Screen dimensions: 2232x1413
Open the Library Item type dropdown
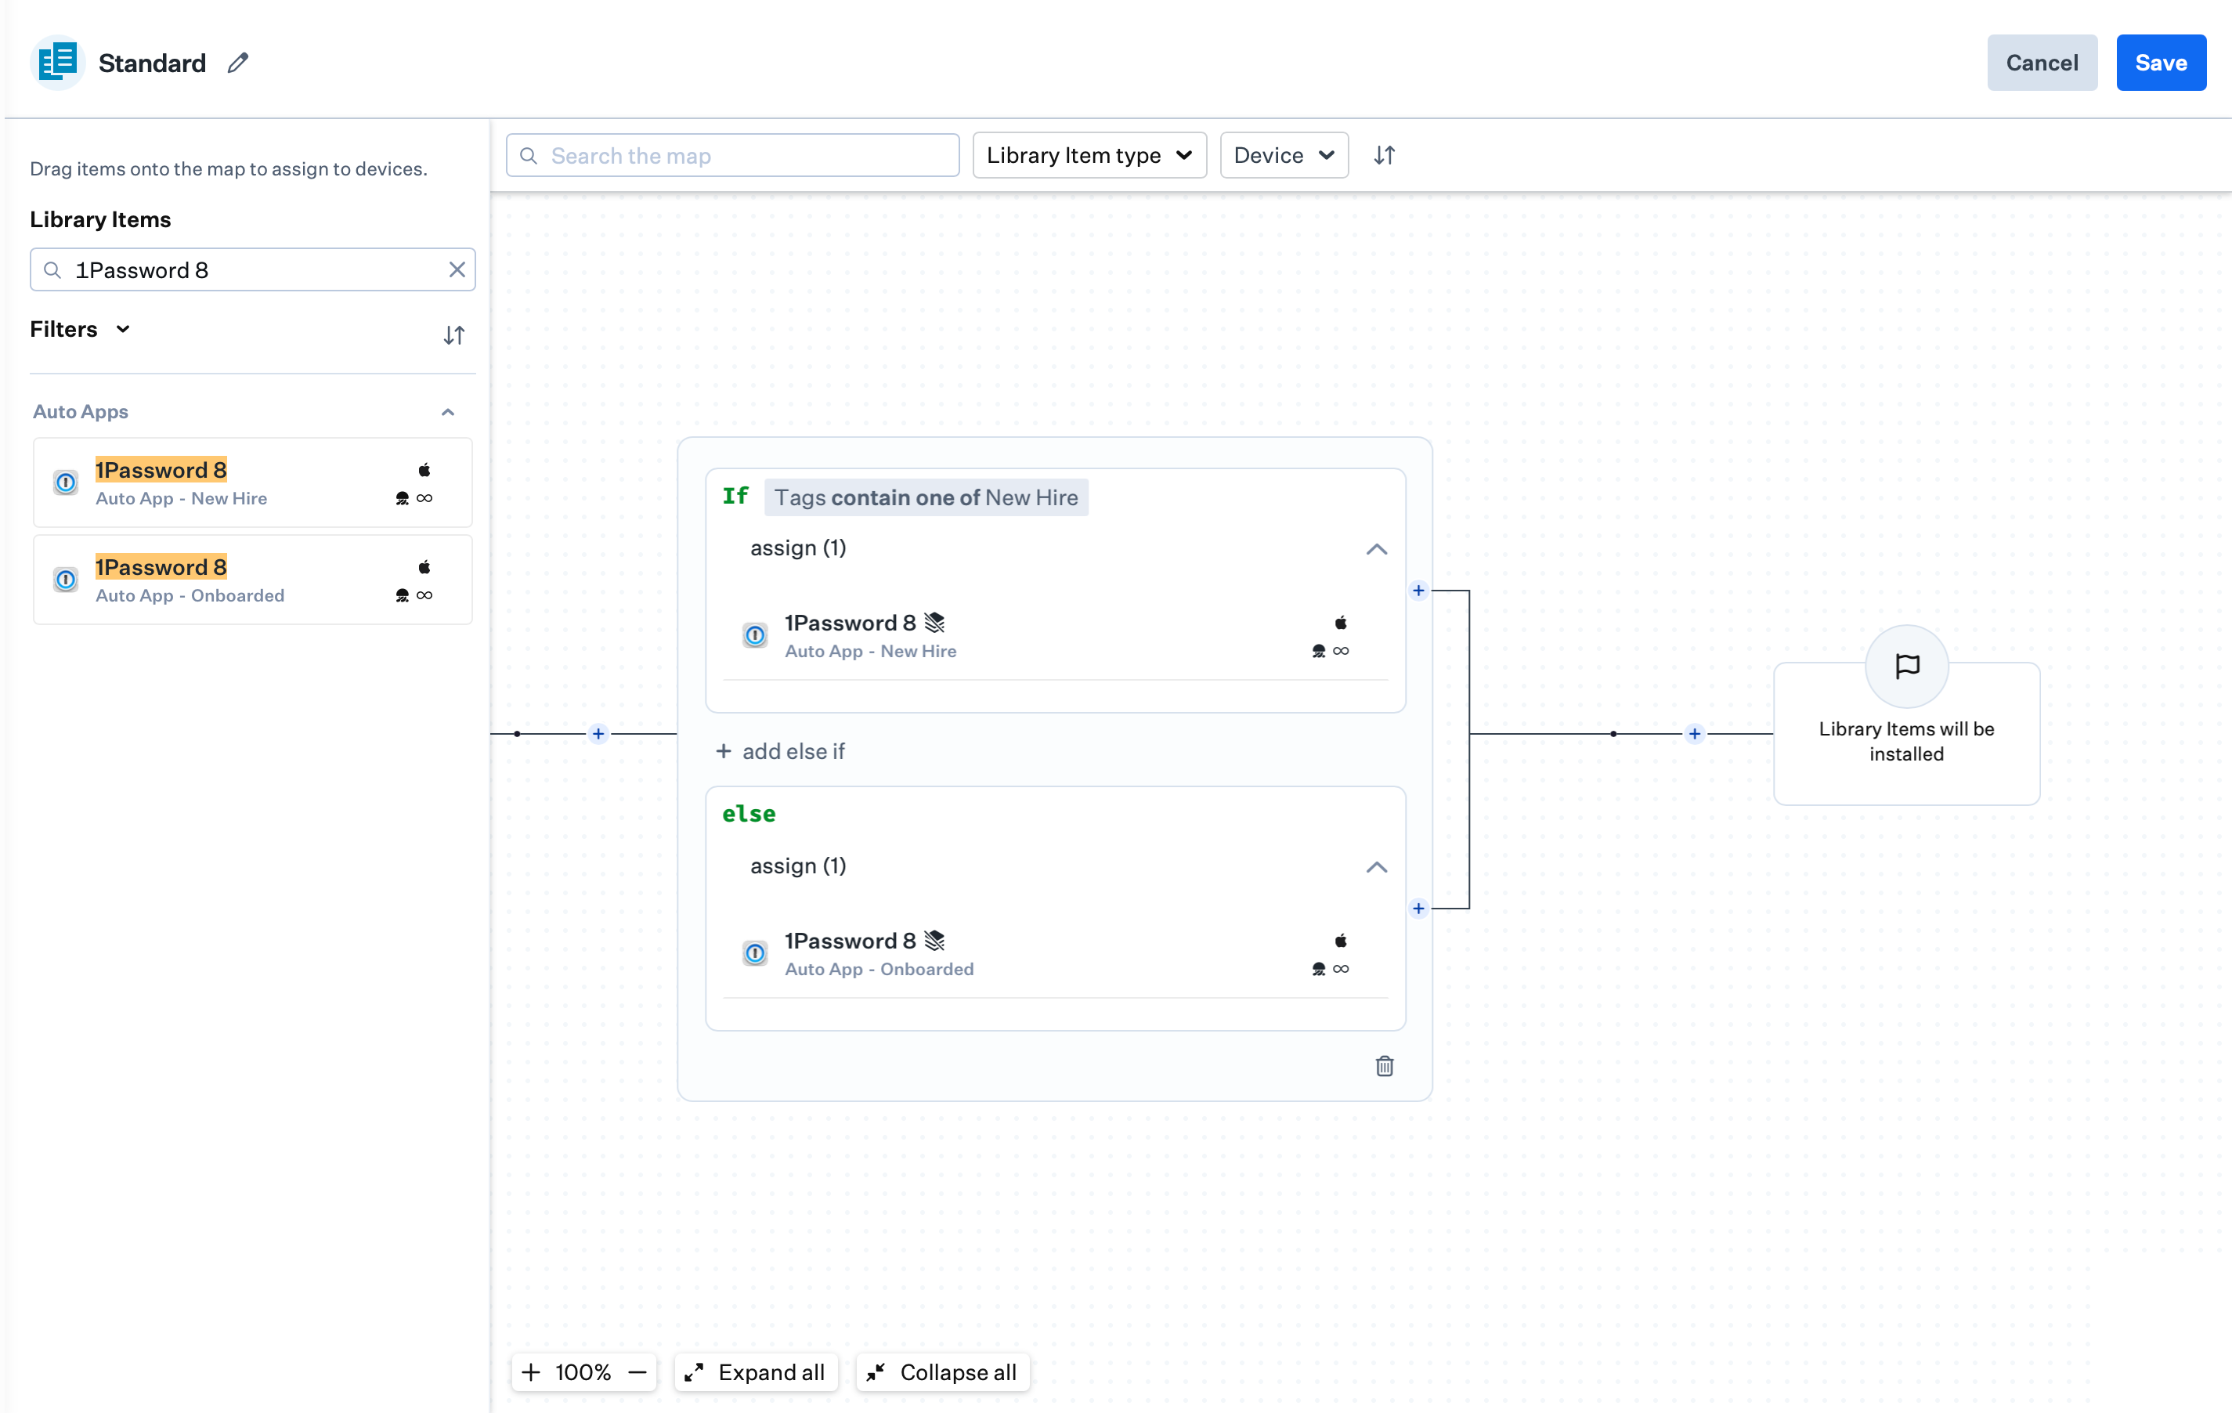pos(1089,155)
